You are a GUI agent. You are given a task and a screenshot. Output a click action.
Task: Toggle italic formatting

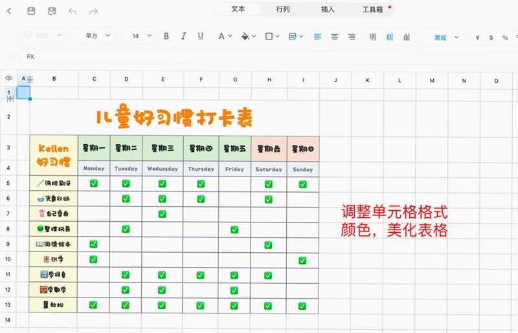click(184, 36)
